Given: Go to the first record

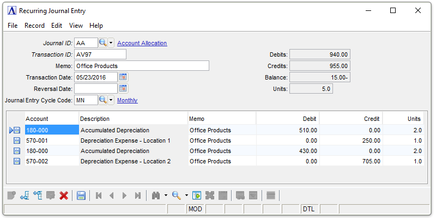Looking at the screenshot, I should 99,195.
